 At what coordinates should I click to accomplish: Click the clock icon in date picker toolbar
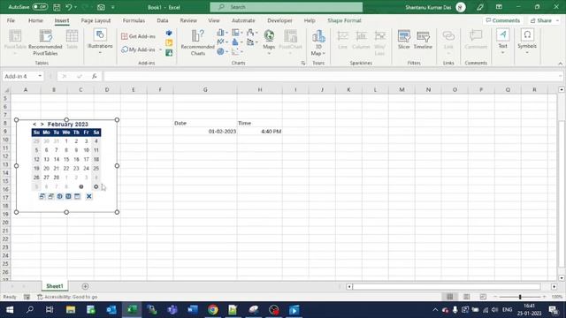[x=59, y=196]
